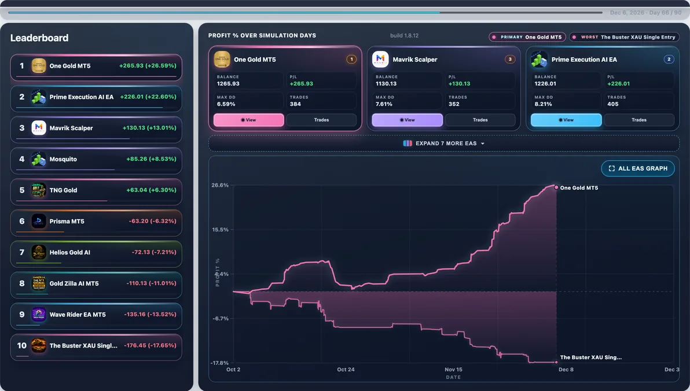
Task: Click Mavrik Scalper card logo
Action: click(x=380, y=60)
